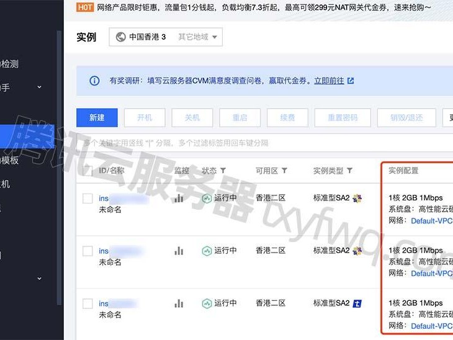Open the third instance ins ID link
Image resolution: width=453 pixels, height=340 pixels.
(119, 303)
